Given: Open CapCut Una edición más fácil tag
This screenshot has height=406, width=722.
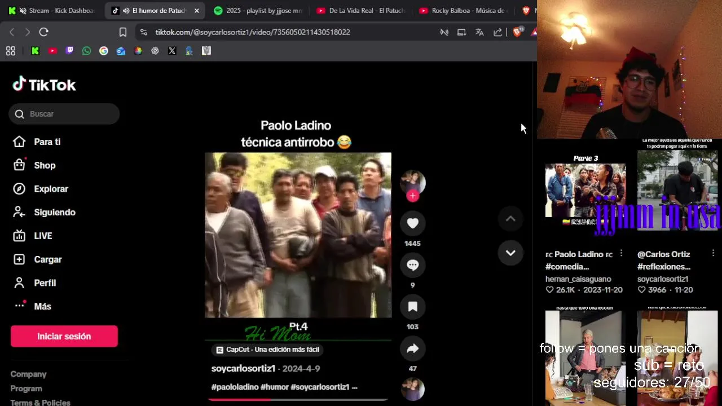Looking at the screenshot, I should click(x=267, y=350).
